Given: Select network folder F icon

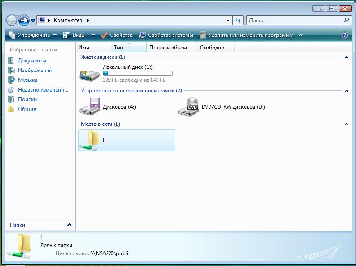Looking at the screenshot, I should (x=89, y=140).
